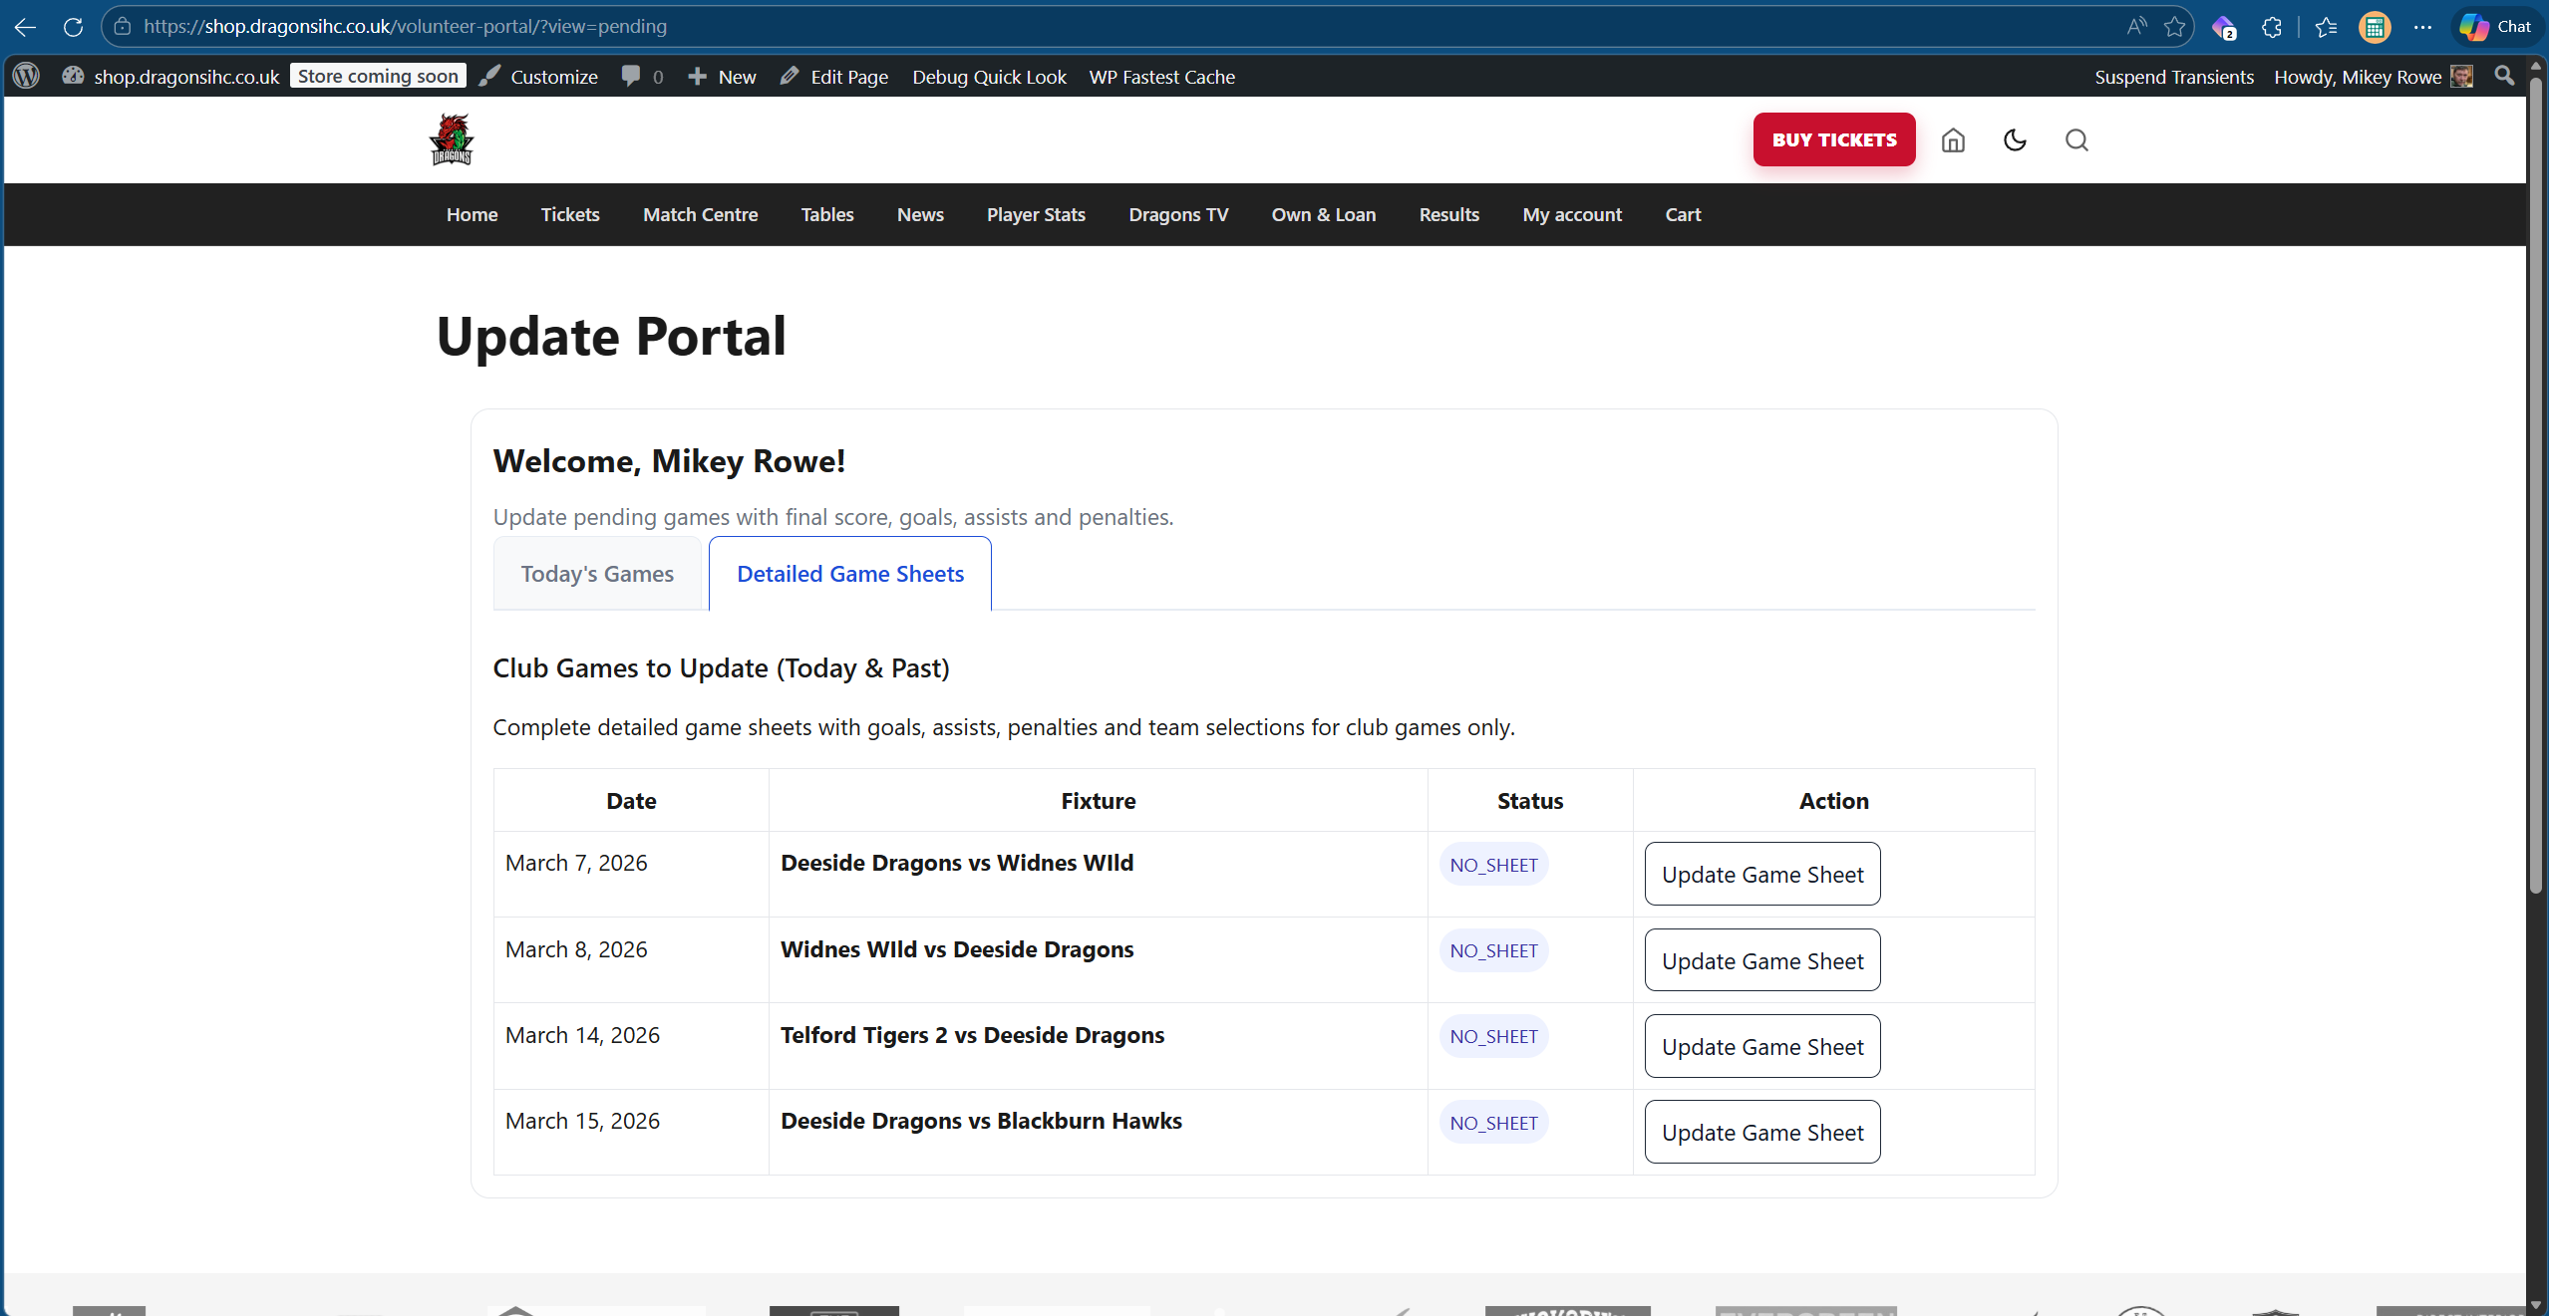The image size is (2549, 1316).
Task: Update game sheet for Blackburn Hawks fixture
Action: pos(1761,1132)
